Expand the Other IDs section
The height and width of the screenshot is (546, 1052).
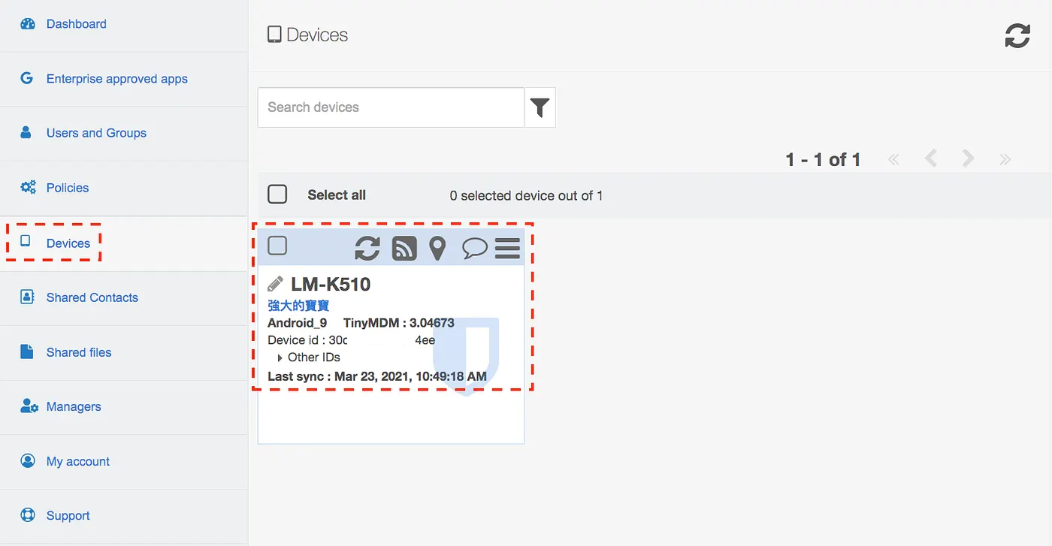pyautogui.click(x=309, y=357)
